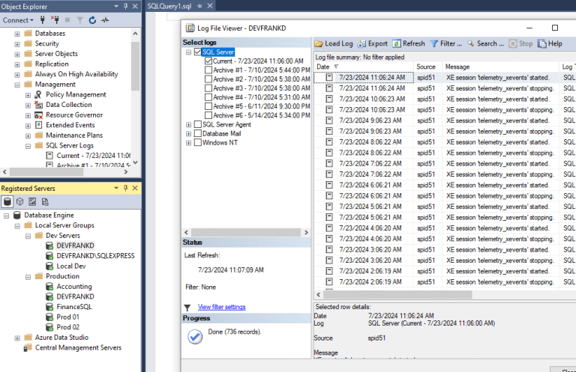Click the Resource Governor node icon
Screen dimensions: 576x372
tap(38, 115)
